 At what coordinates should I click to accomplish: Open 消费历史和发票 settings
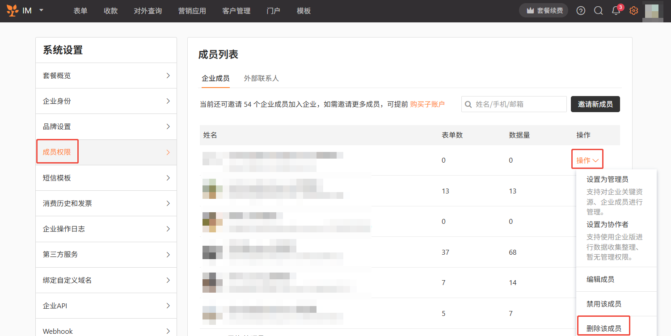pyautogui.click(x=106, y=203)
